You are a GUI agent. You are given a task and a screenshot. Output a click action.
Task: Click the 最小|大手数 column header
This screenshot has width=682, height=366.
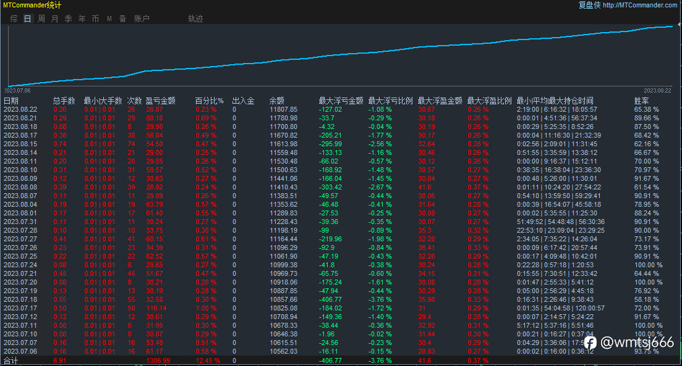click(x=103, y=101)
